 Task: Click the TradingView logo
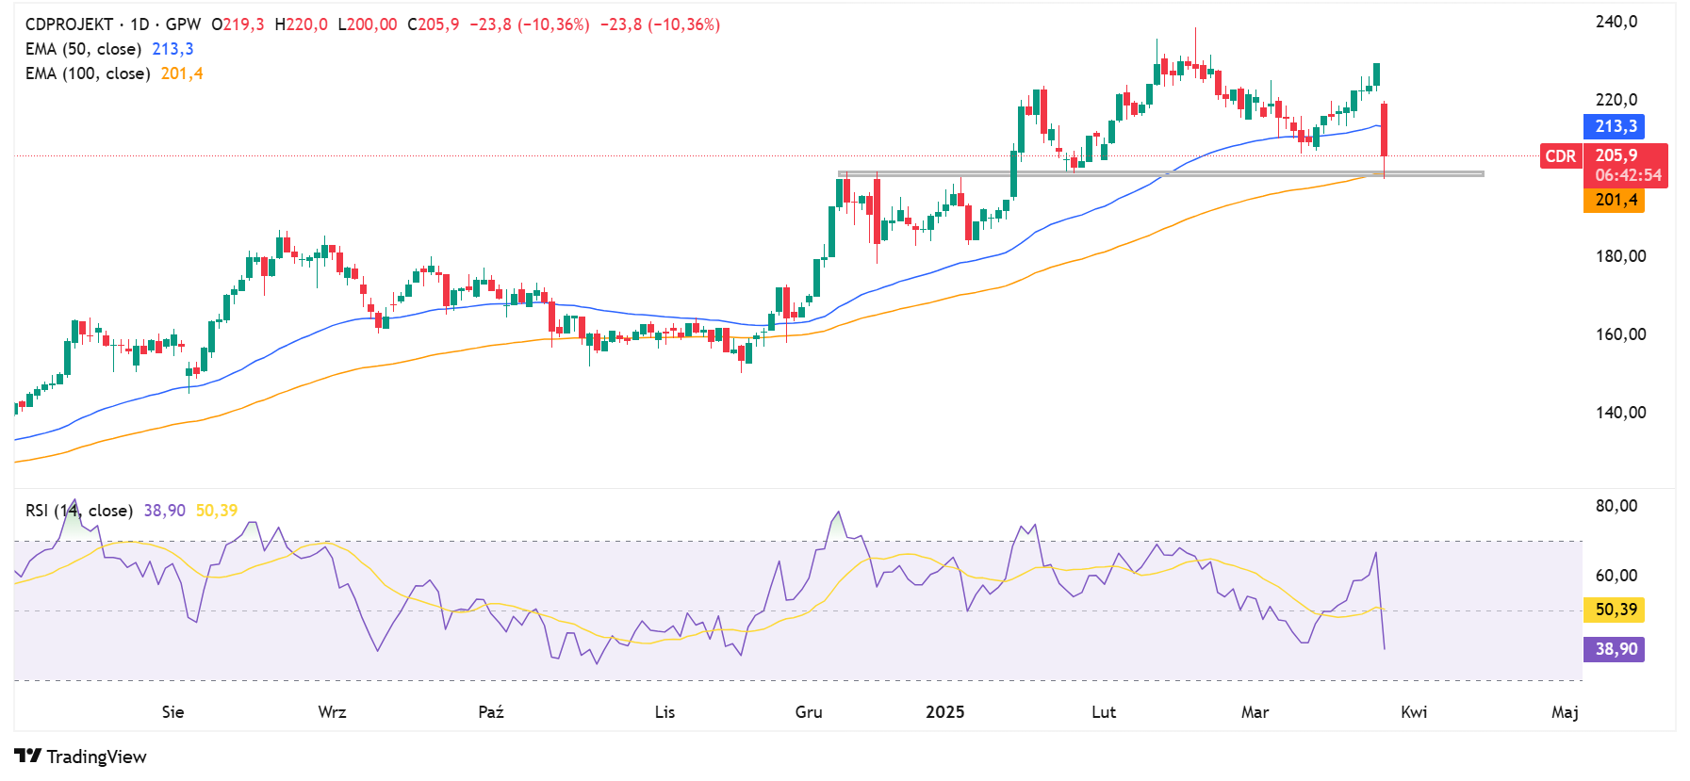pos(81,757)
